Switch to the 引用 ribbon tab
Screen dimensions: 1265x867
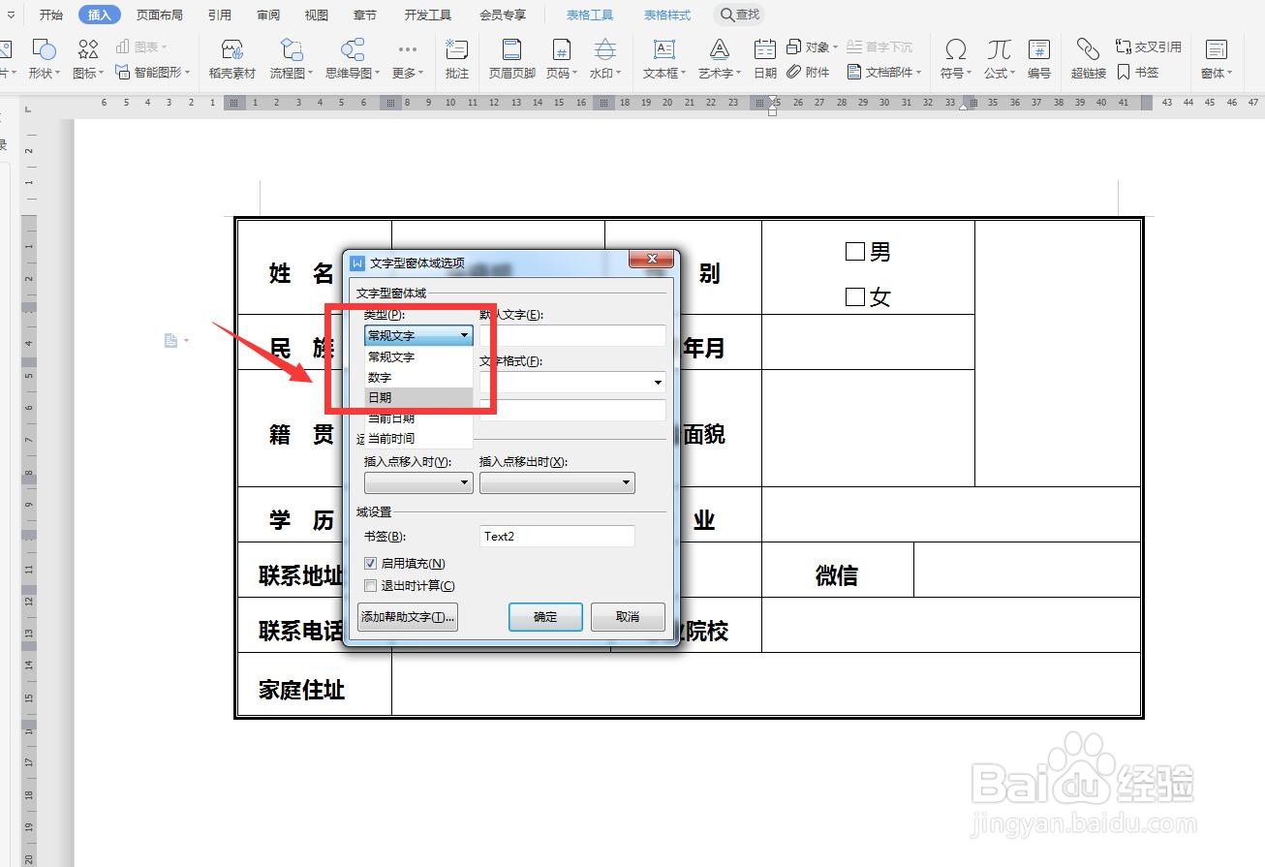click(x=220, y=15)
